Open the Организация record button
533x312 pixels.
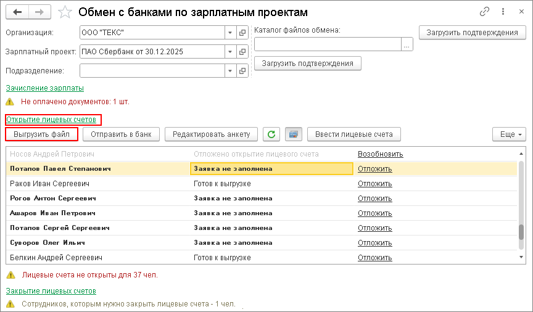coord(242,33)
